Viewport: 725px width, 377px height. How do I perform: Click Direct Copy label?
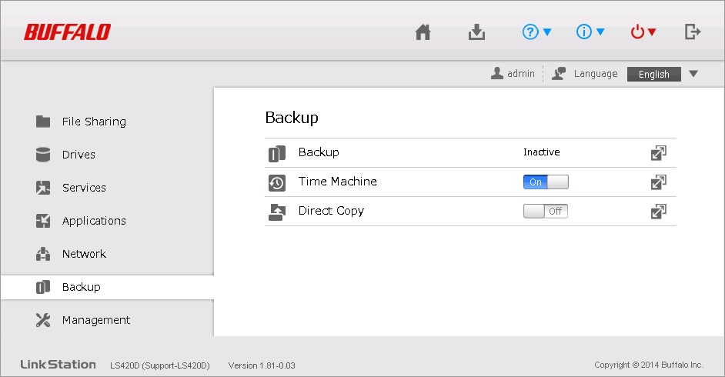[x=331, y=211]
